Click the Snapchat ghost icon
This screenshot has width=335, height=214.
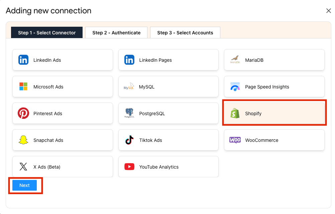[23, 140]
